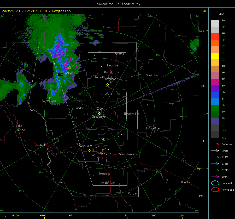This screenshot has height=219, width=235.
Task: Click the Brooks city label
Action: 186,182
